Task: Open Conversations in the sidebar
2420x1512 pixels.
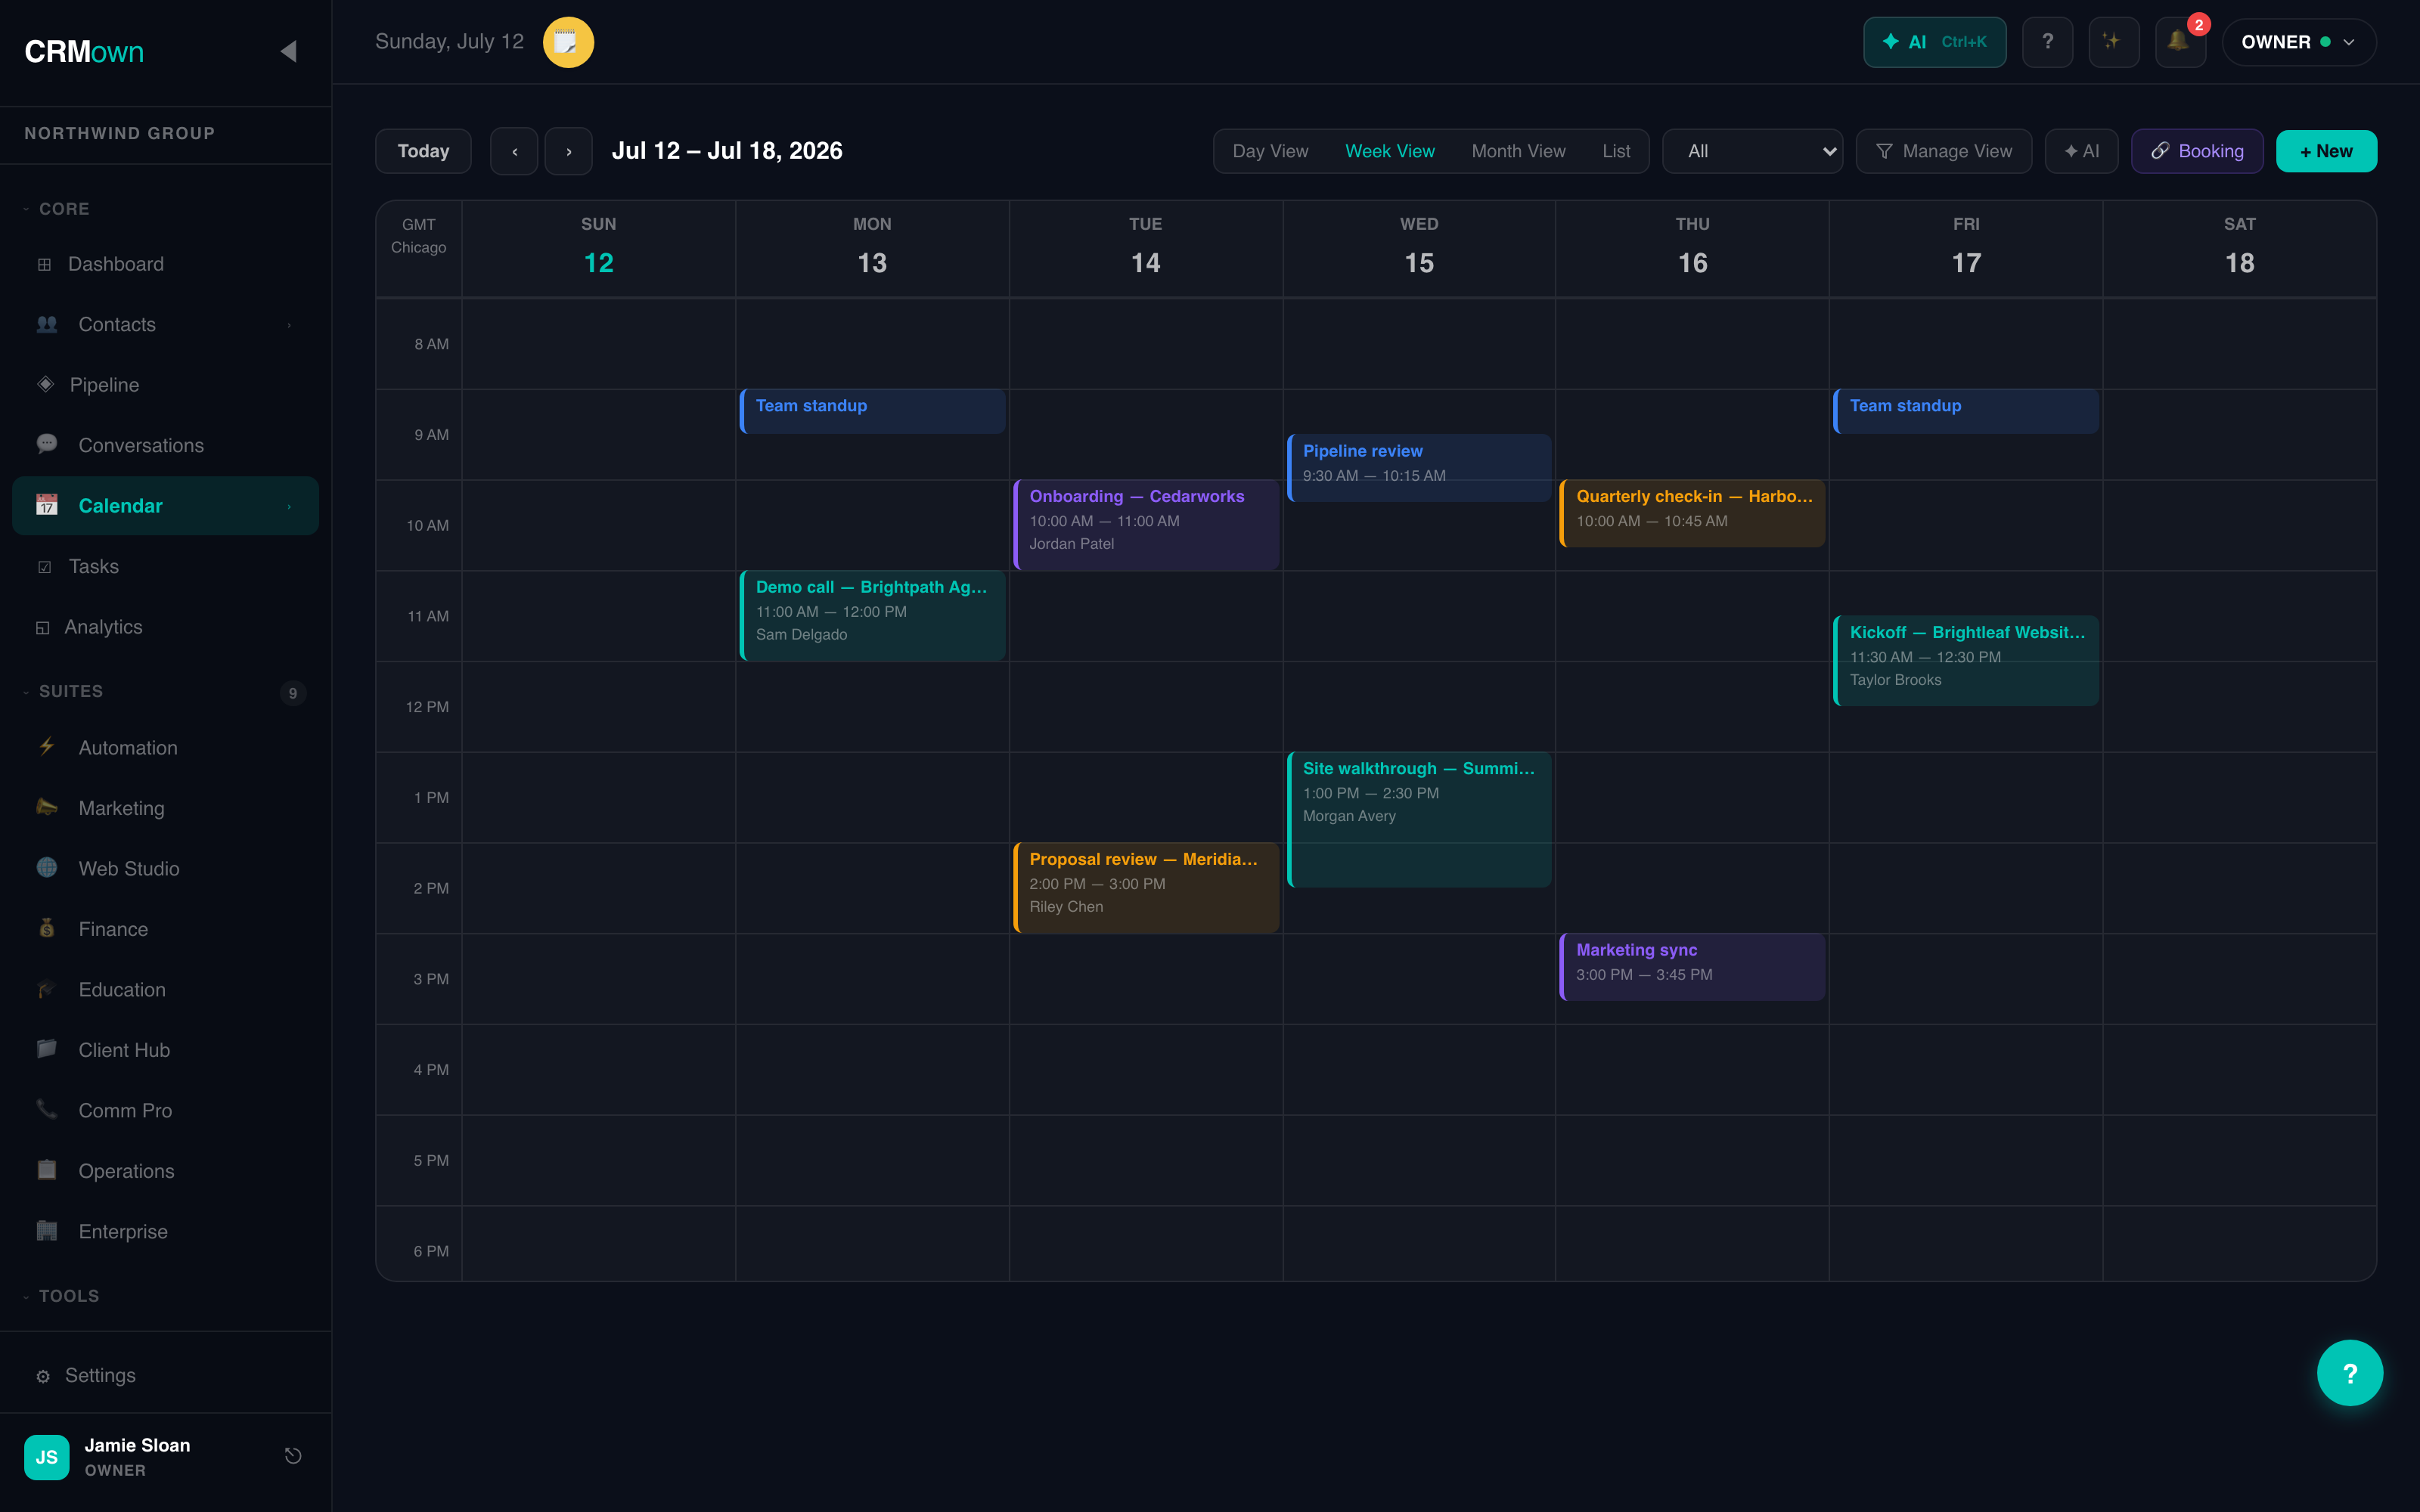Action: 165,445
